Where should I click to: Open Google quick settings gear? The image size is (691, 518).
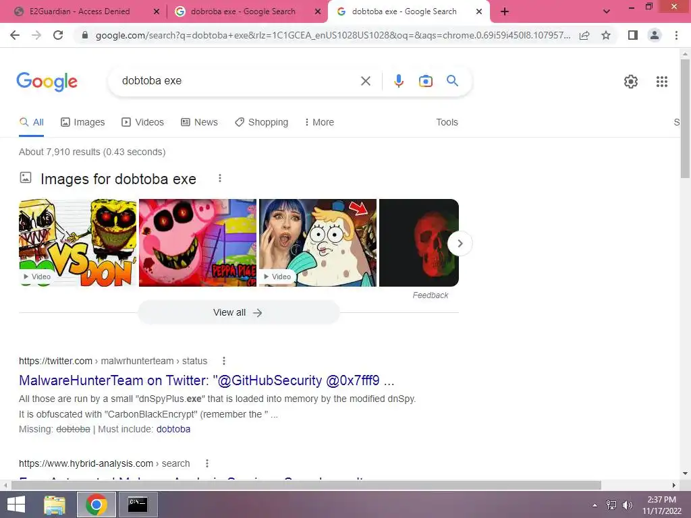[x=631, y=82]
